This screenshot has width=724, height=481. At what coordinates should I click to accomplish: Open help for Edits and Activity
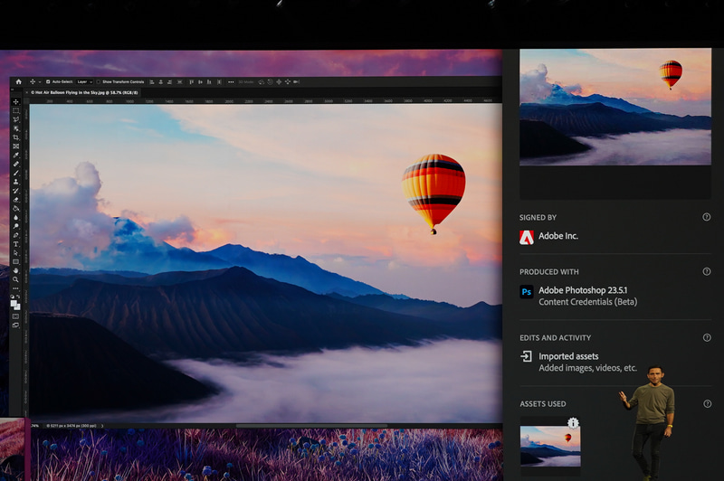click(707, 337)
